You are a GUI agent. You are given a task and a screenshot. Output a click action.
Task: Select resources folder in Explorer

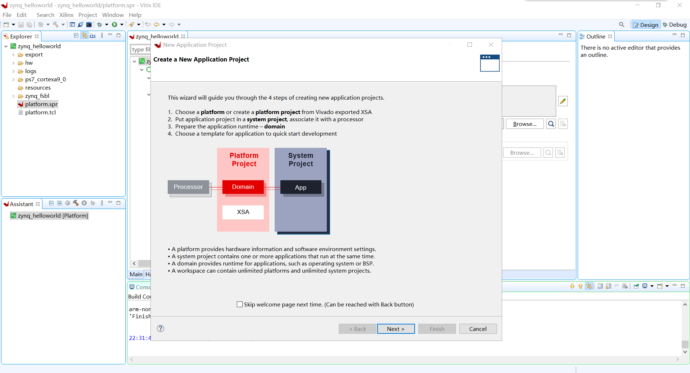[34, 88]
